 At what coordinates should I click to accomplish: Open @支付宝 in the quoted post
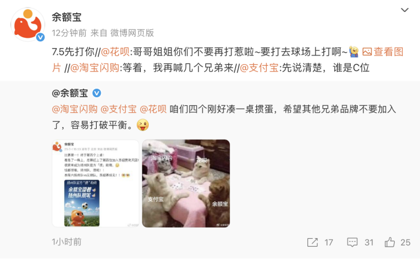coord(118,109)
